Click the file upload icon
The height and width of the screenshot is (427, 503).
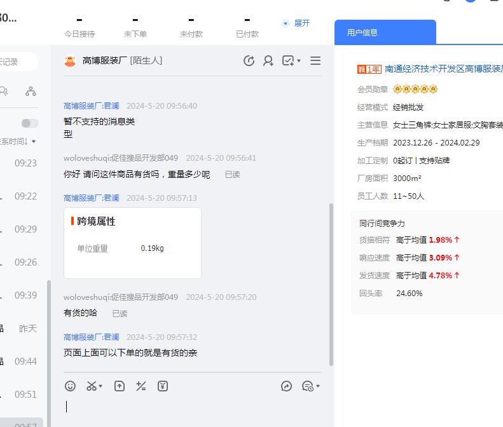[120, 386]
